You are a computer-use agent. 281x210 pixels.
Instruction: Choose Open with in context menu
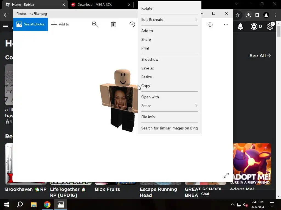click(169, 97)
